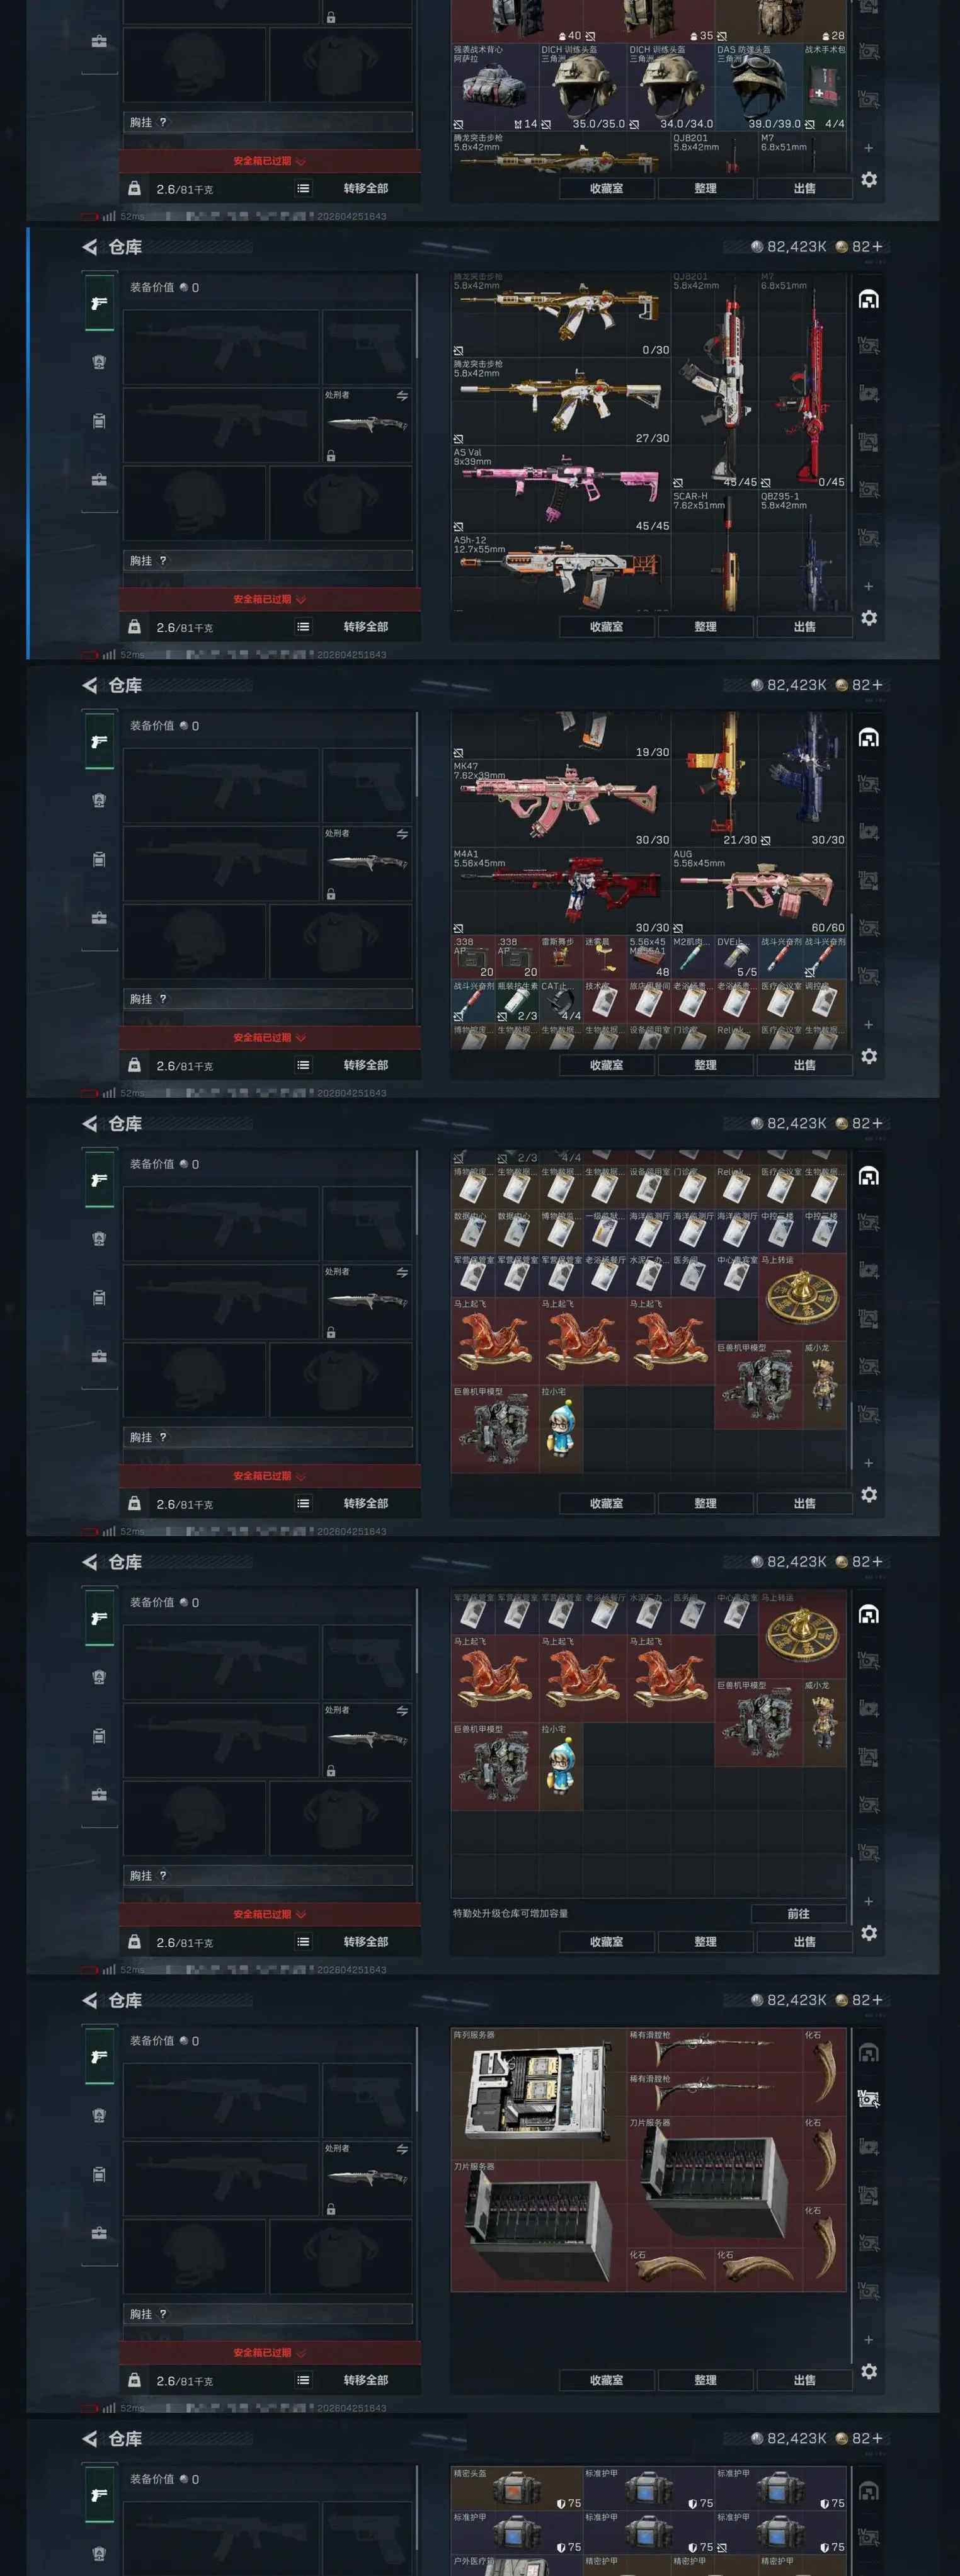Expand 安全箱已过期 notice in MK47 panel
This screenshot has height=2576, width=960.
click(270, 1038)
